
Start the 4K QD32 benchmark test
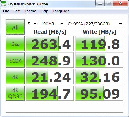tap(15, 93)
